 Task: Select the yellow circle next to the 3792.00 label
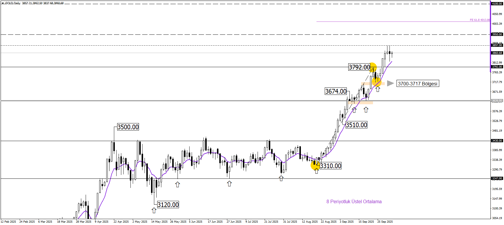373,67
